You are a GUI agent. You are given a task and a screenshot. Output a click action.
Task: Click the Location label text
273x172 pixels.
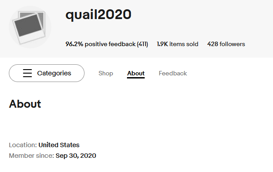23,145
